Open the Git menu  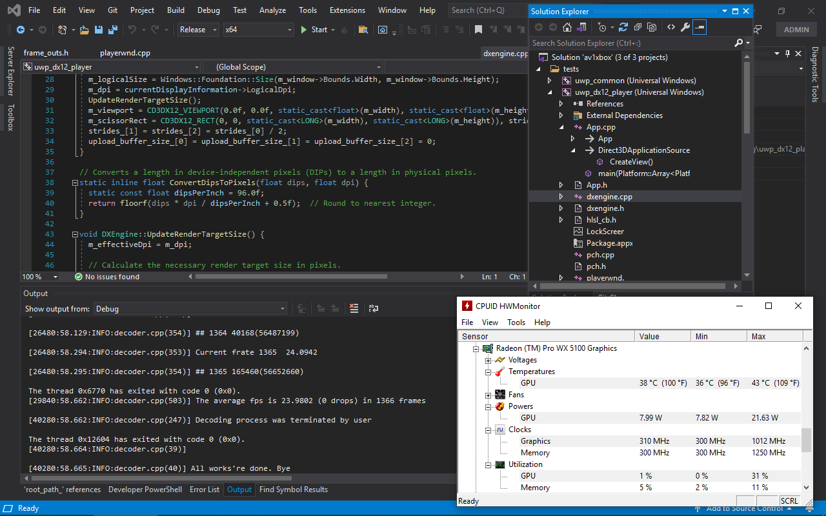[112, 10]
